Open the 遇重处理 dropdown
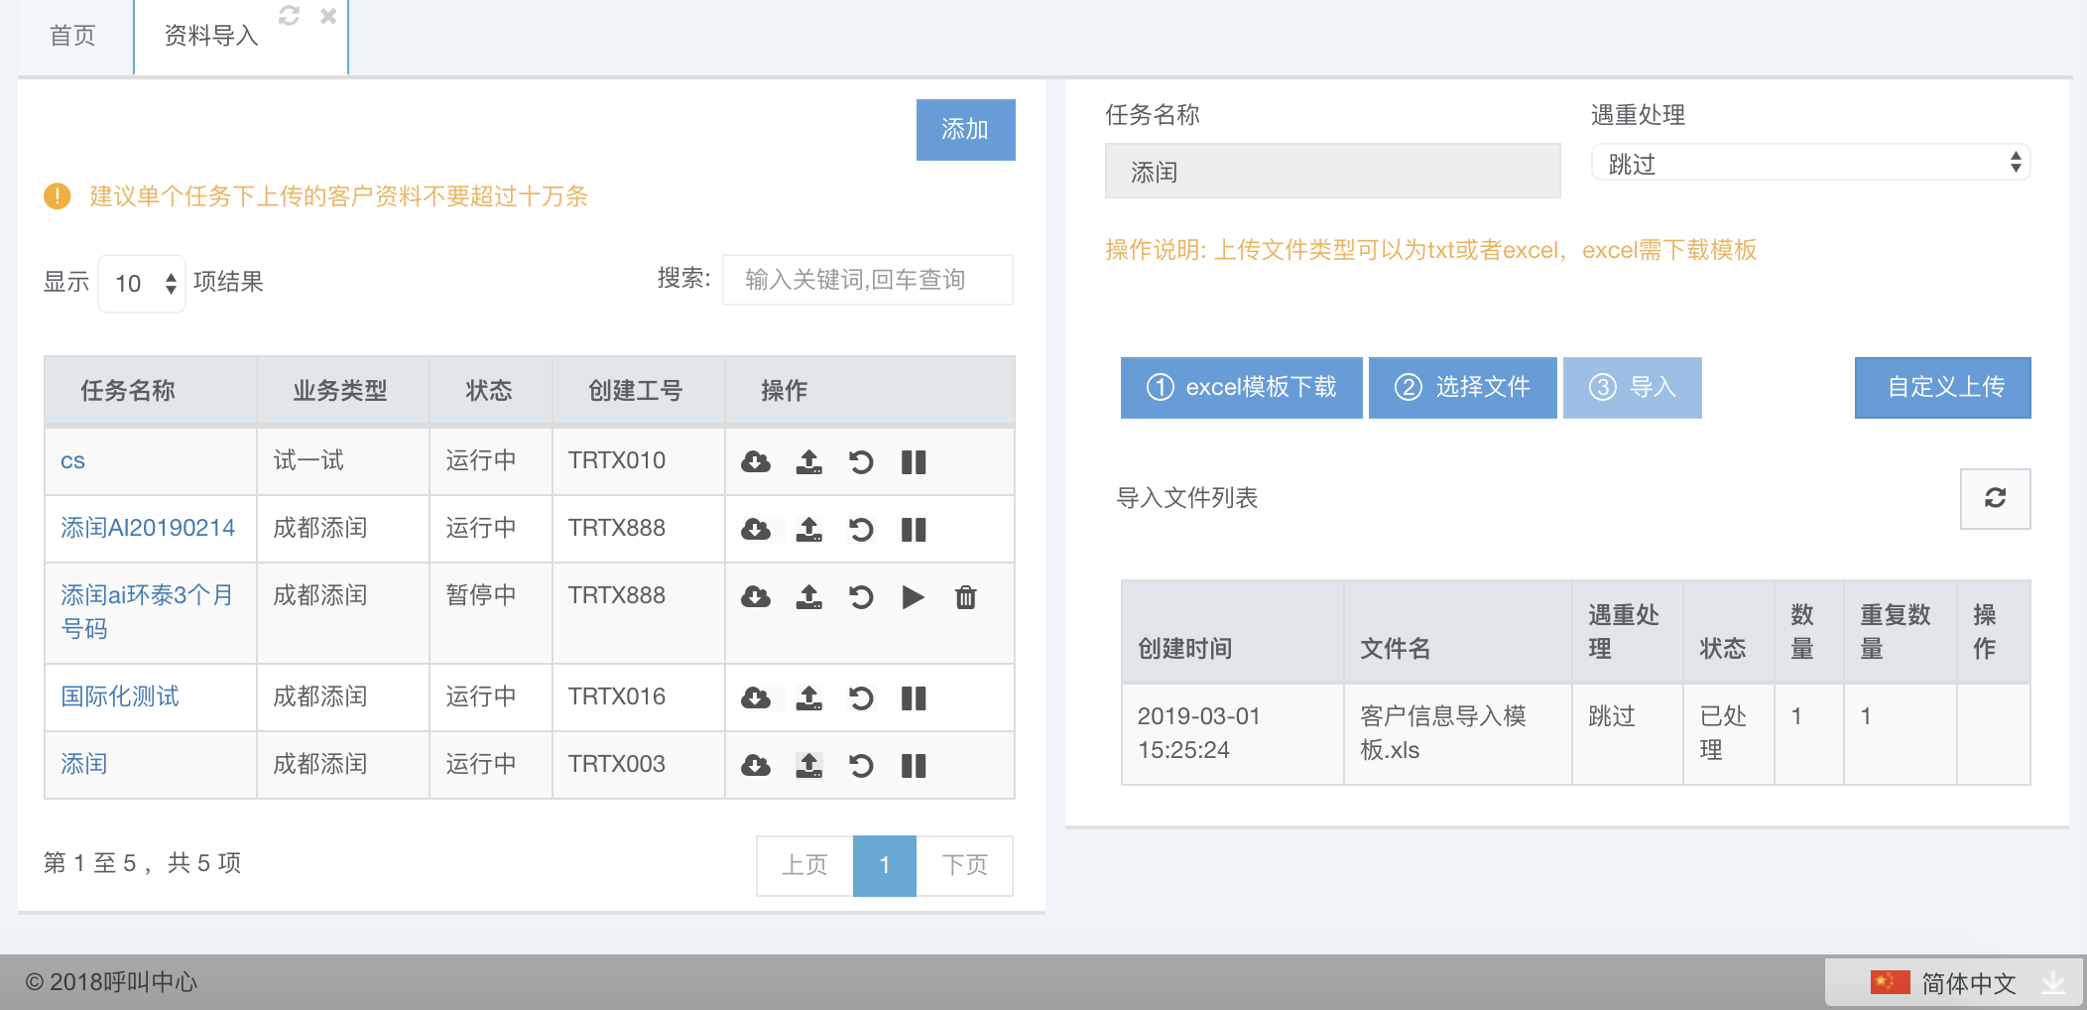Image resolution: width=2087 pixels, height=1010 pixels. pyautogui.click(x=1810, y=164)
